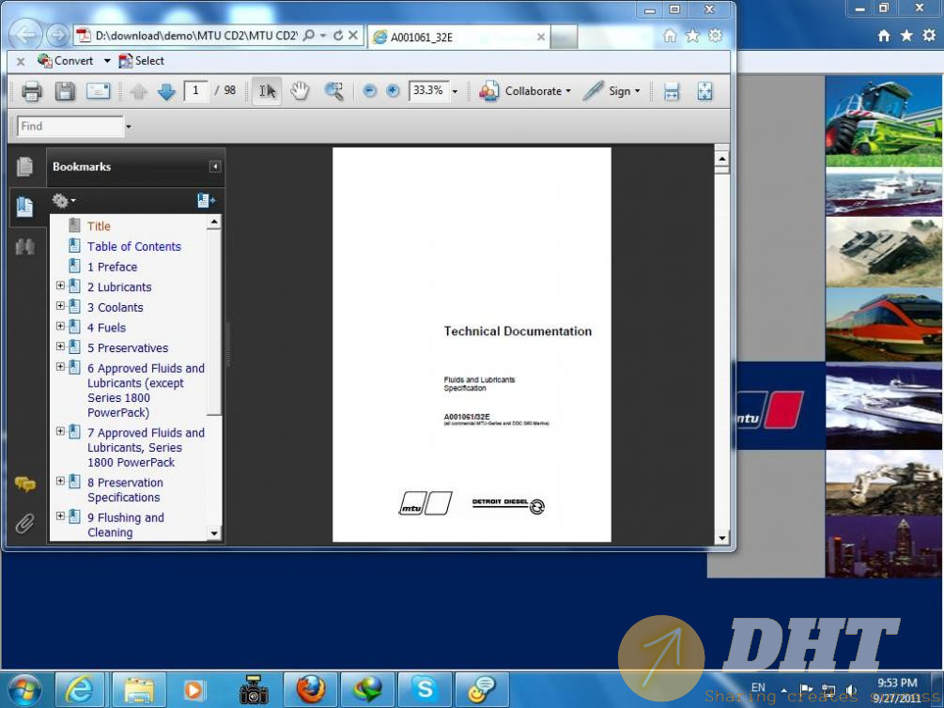Click the email envelope toolbar icon
The height and width of the screenshot is (708, 944).
98,91
